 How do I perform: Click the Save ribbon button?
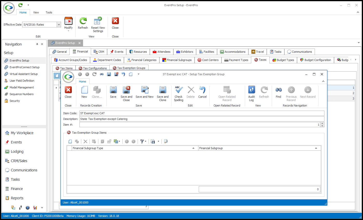[113, 92]
